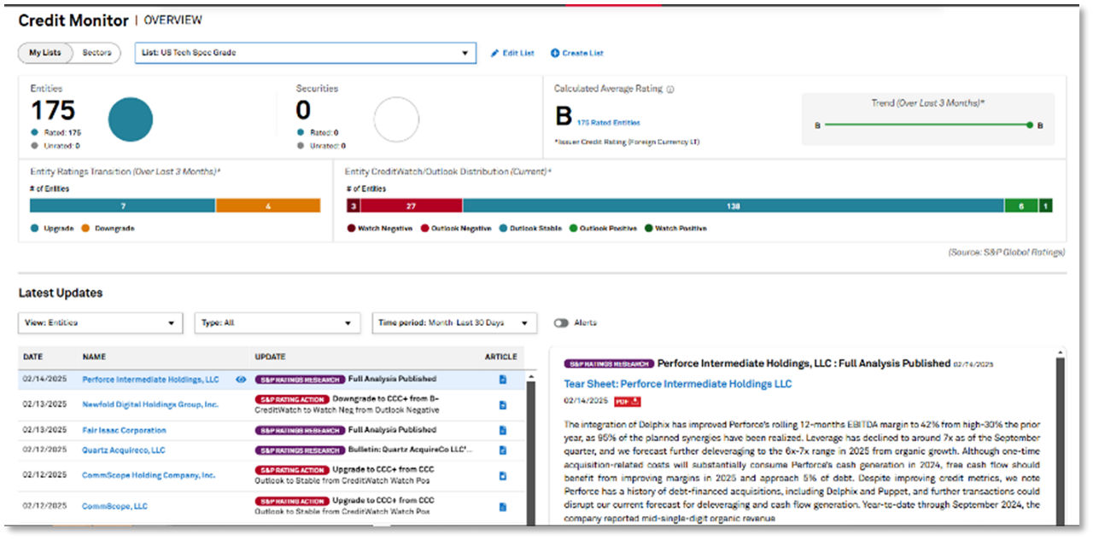Click the Watch Negative bar segment showing 3
The width and height of the screenshot is (1093, 540).
(x=353, y=206)
